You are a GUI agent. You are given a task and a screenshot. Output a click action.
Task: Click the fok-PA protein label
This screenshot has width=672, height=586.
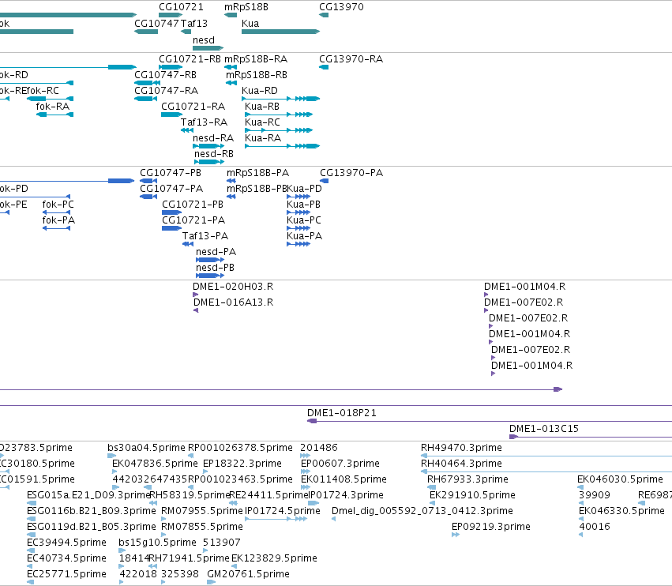point(58,220)
